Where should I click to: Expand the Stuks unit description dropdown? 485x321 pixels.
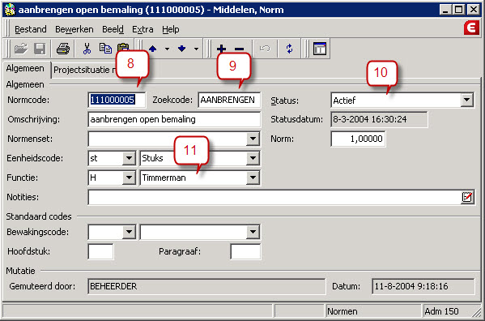tap(253, 158)
